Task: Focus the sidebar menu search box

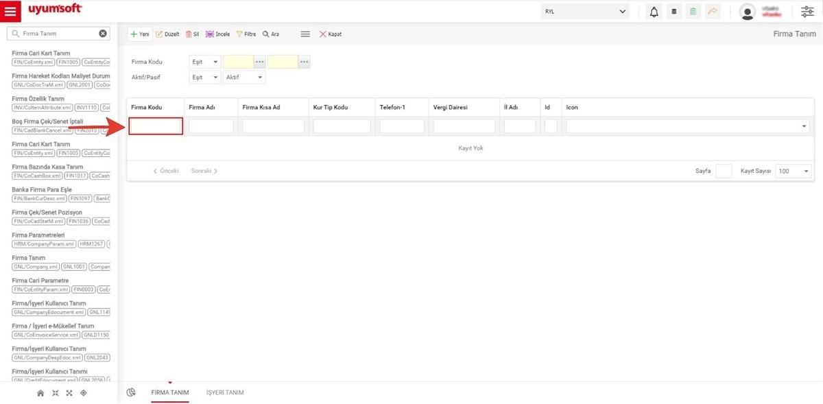Action: coord(58,34)
